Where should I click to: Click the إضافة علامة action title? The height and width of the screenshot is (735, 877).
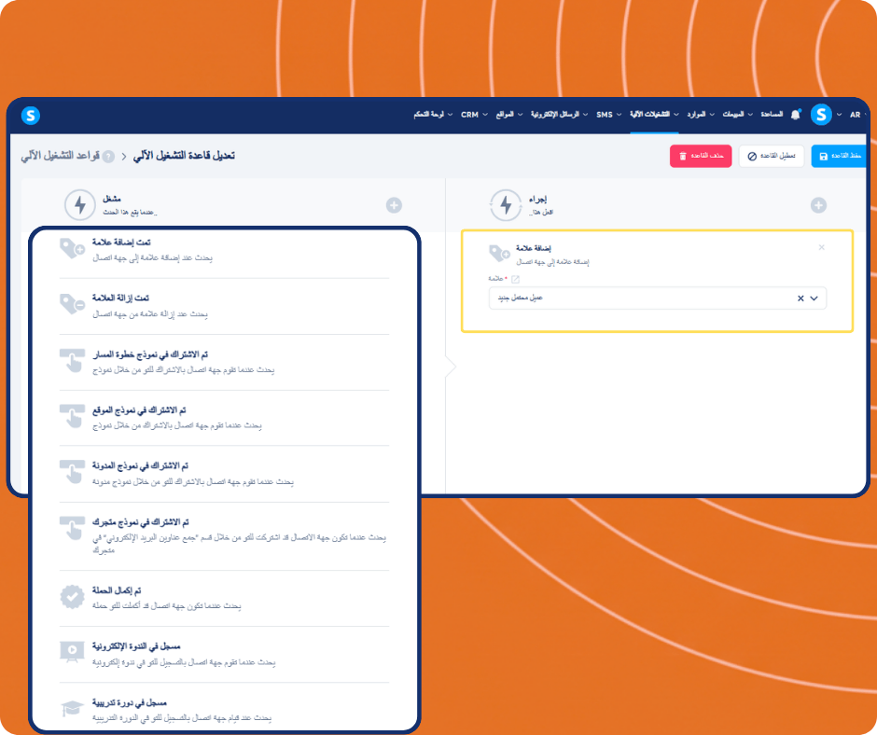tap(533, 248)
